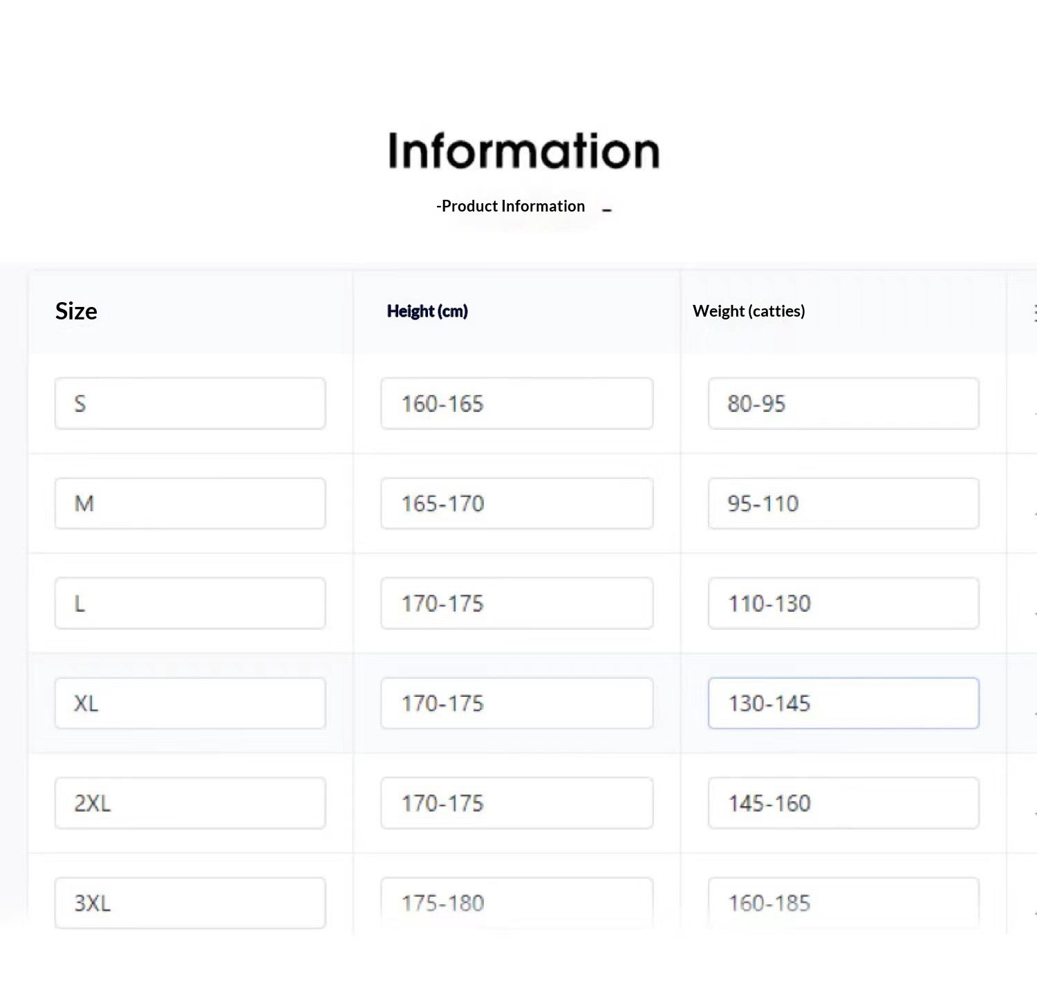Click the weight field showing 80-95
The height and width of the screenshot is (981, 1037).
843,403
